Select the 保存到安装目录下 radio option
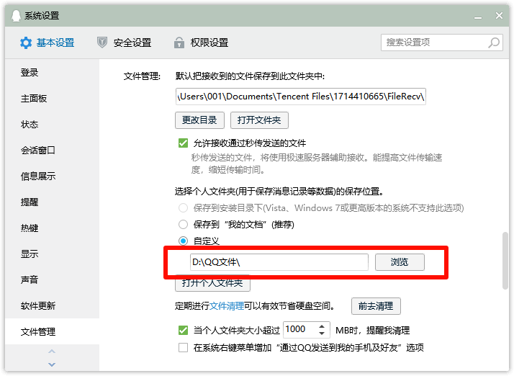 coord(183,207)
